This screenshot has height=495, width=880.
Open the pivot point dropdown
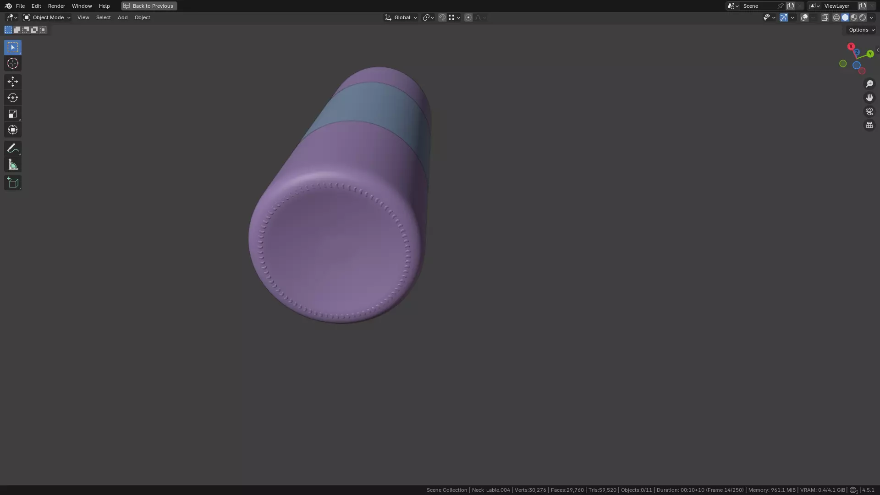coord(429,17)
